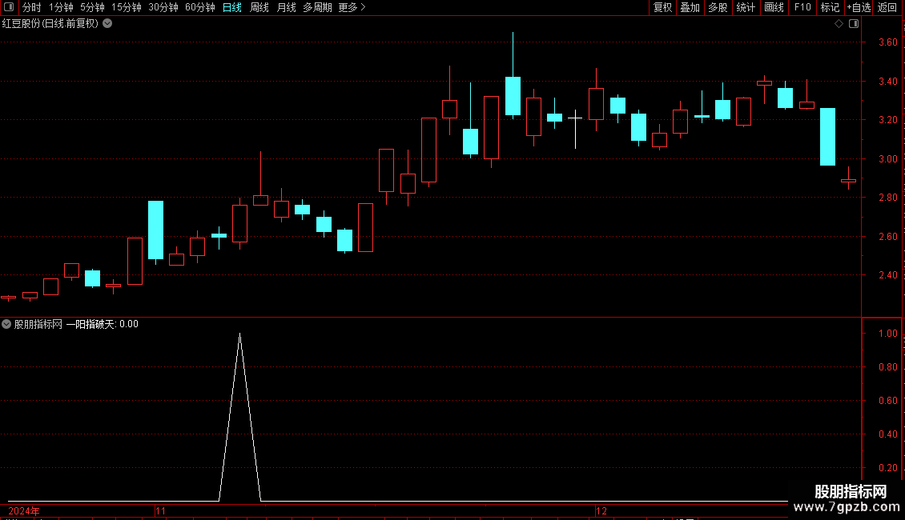Viewport: 905px width, 520px height.
Task: Expand dropdown next to 红豆股份 title
Action: tap(107, 24)
